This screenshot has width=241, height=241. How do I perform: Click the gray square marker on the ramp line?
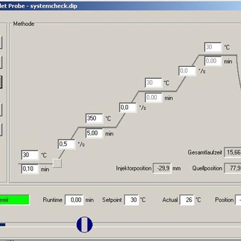click(x=57, y=163)
